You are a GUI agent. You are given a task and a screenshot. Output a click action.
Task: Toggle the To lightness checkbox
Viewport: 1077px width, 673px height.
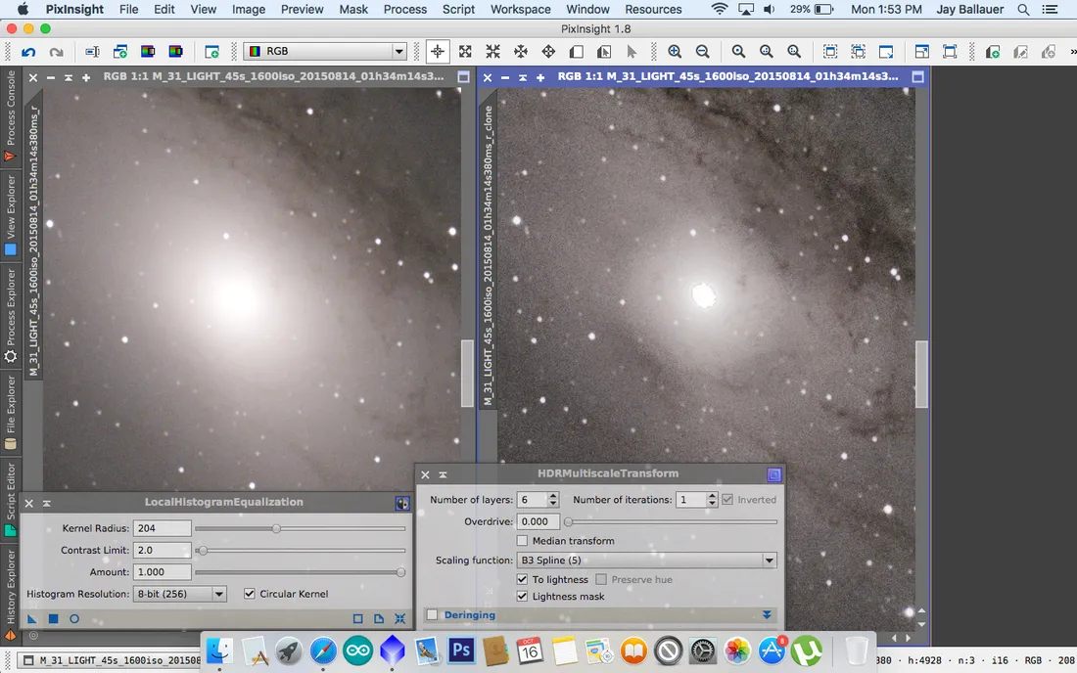tap(522, 579)
